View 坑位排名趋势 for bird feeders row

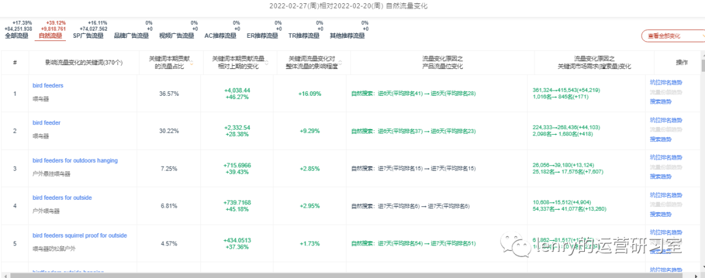[666, 82]
